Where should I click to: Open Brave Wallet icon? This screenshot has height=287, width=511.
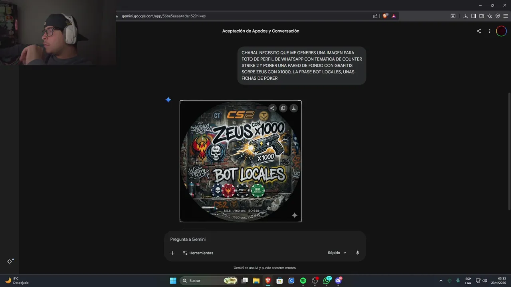[481, 16]
